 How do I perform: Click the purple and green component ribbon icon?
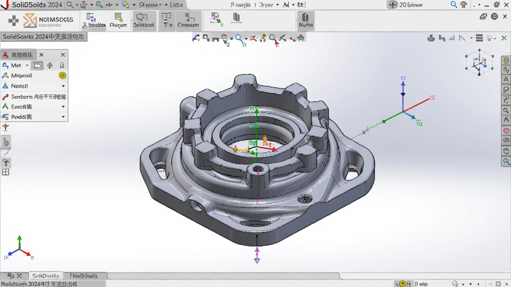[216, 18]
